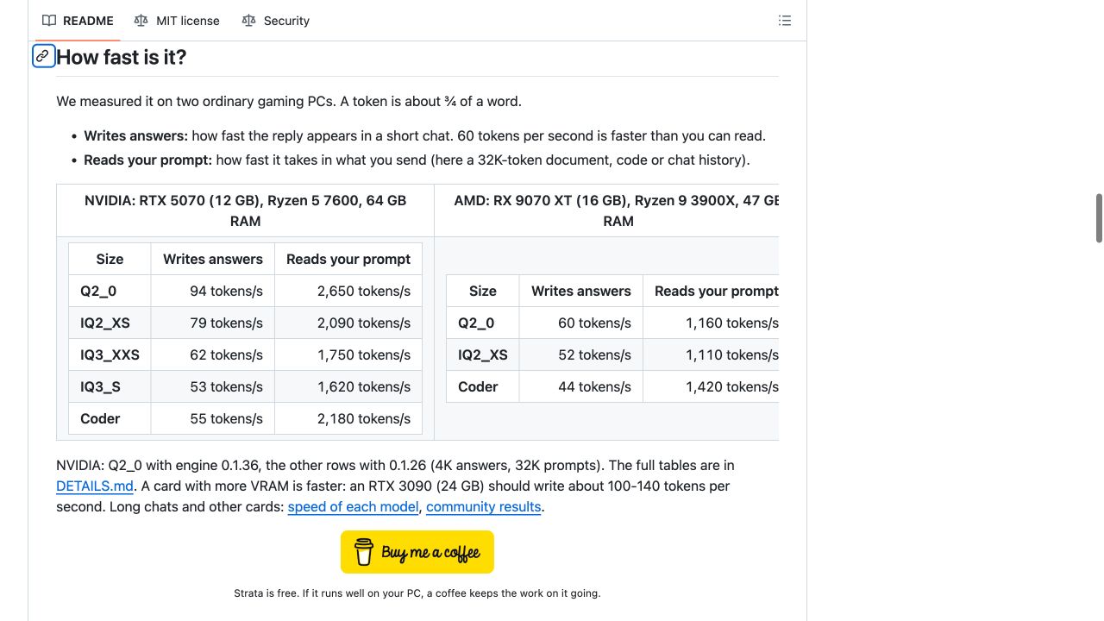Open the DETAILS.md link

[95, 486]
